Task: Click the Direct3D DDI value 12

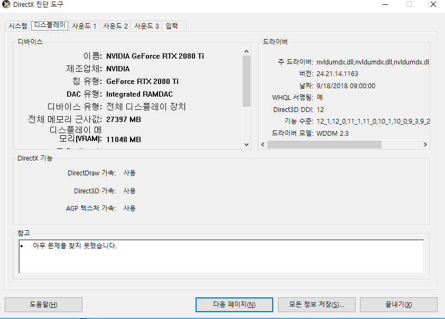Action: point(320,110)
